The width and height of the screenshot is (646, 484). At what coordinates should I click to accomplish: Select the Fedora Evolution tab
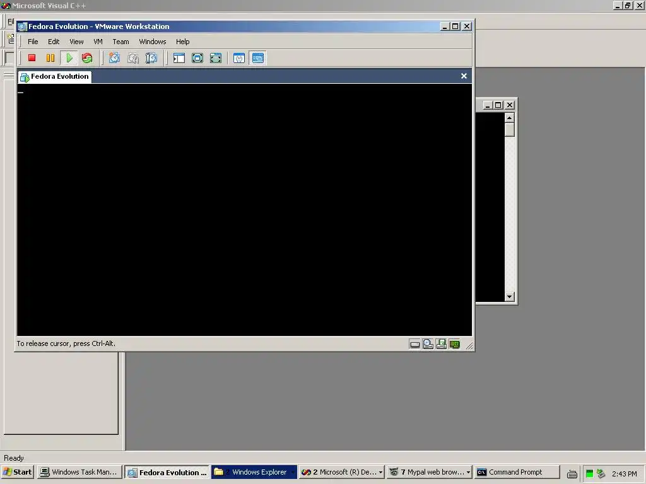pyautogui.click(x=55, y=76)
